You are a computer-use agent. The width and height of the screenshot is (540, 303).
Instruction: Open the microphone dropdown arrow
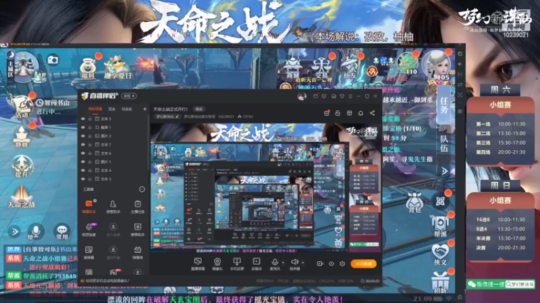(283, 263)
